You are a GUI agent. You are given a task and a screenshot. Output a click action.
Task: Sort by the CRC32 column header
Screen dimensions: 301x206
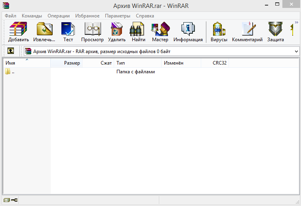point(215,63)
